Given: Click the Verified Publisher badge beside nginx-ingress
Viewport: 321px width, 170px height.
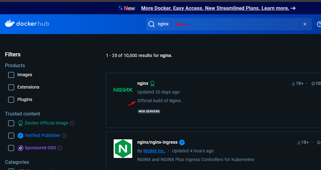Looking at the screenshot, I should pos(182,142).
